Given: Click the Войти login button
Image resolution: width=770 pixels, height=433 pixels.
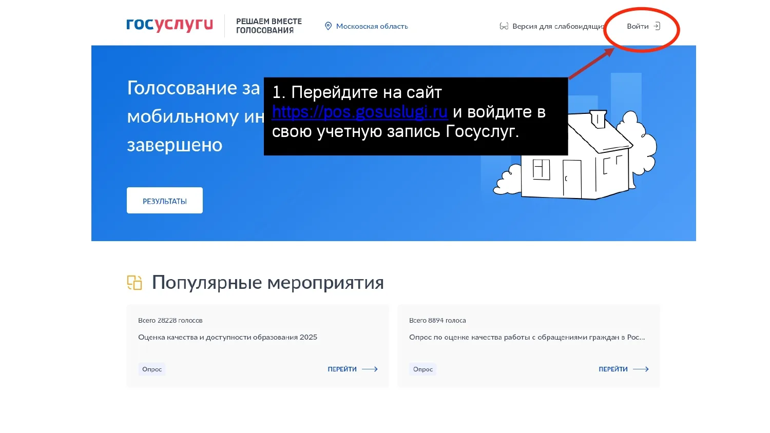Looking at the screenshot, I should 643,26.
